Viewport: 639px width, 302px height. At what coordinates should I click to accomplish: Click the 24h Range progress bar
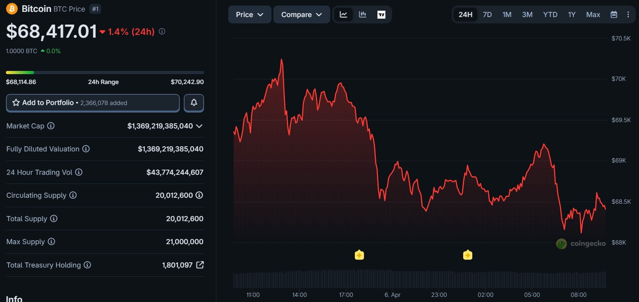(x=105, y=73)
